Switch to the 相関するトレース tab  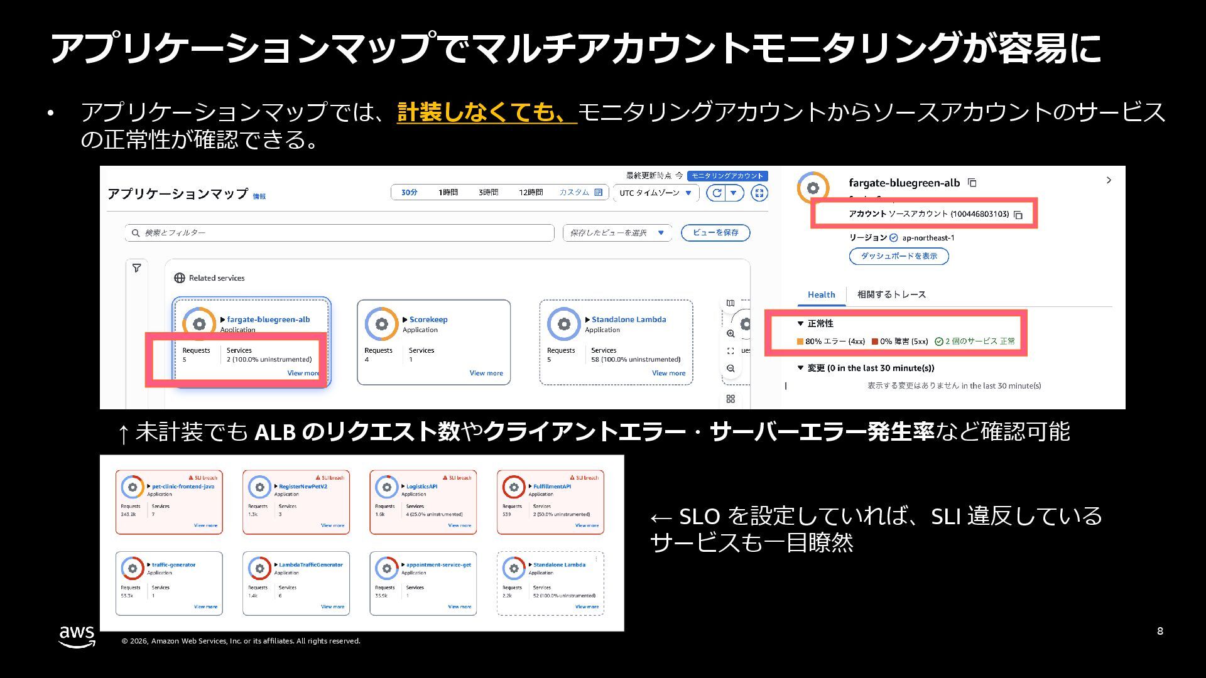coord(891,294)
